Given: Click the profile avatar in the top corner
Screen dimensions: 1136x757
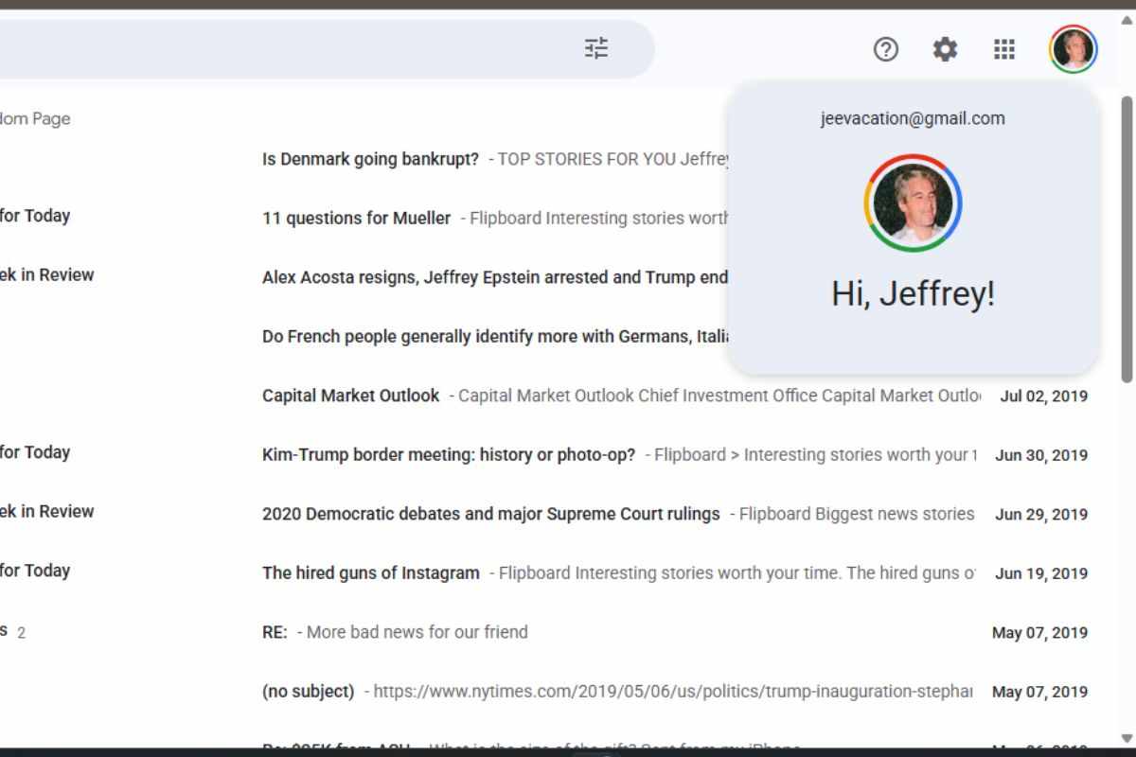Looking at the screenshot, I should click(1074, 49).
